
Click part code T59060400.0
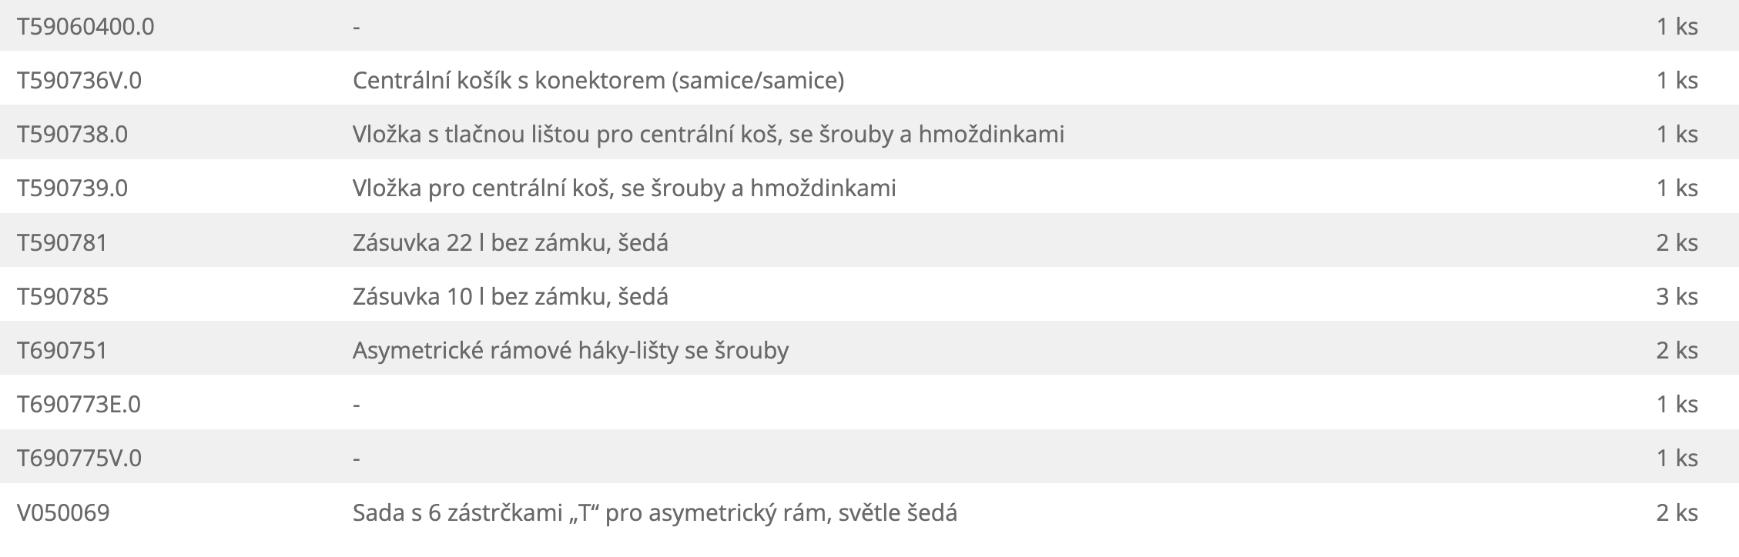pyautogui.click(x=85, y=27)
